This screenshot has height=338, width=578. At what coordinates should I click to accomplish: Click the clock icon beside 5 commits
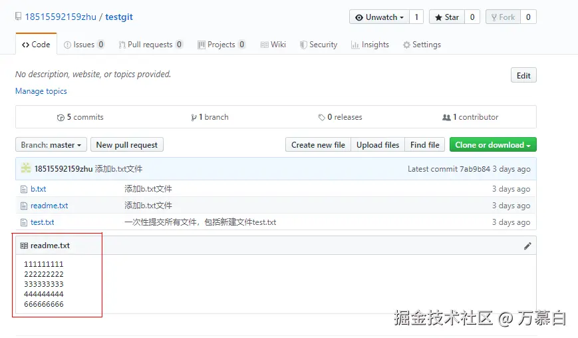[61, 118]
